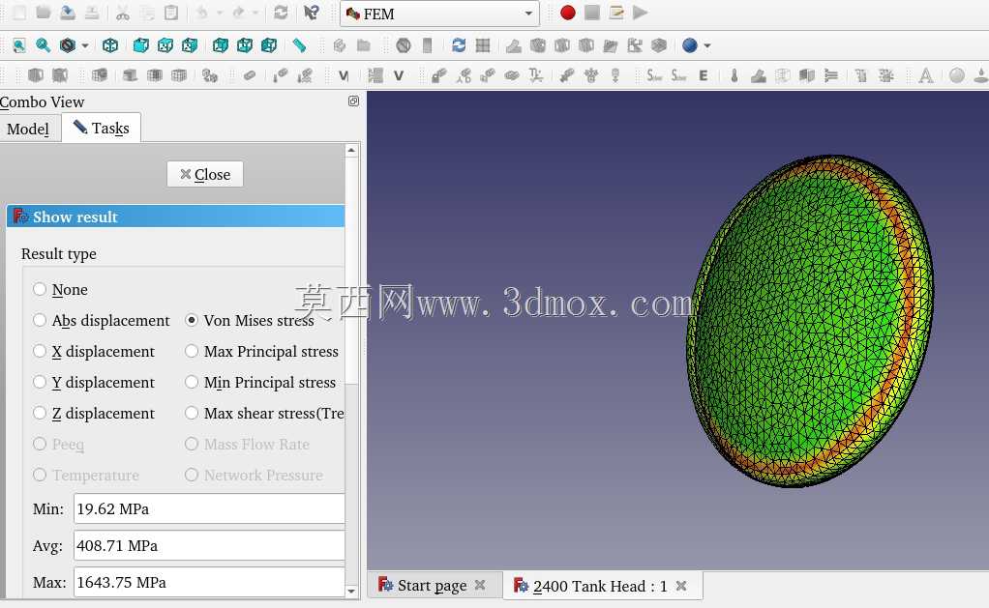Open the redo history dropdown arrow
The height and width of the screenshot is (608, 989).
coord(255,13)
